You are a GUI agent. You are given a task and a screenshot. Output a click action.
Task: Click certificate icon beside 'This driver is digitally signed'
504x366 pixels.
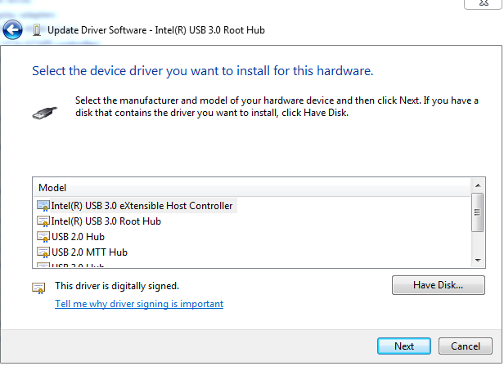(38, 288)
